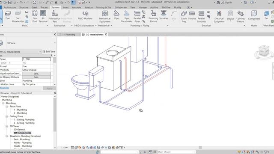The height and width of the screenshot is (154, 274).
Task: Select the Pipe tool
Action: click(x=116, y=15)
